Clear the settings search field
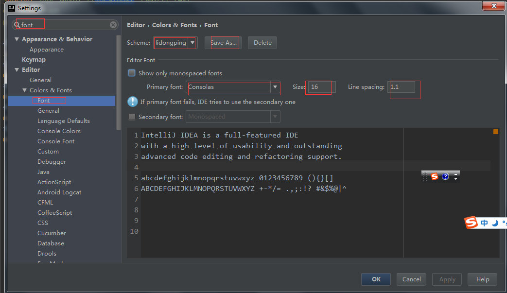The image size is (507, 293). pyautogui.click(x=113, y=25)
